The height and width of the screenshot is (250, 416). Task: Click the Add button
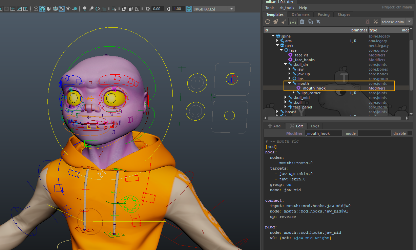[274, 126]
